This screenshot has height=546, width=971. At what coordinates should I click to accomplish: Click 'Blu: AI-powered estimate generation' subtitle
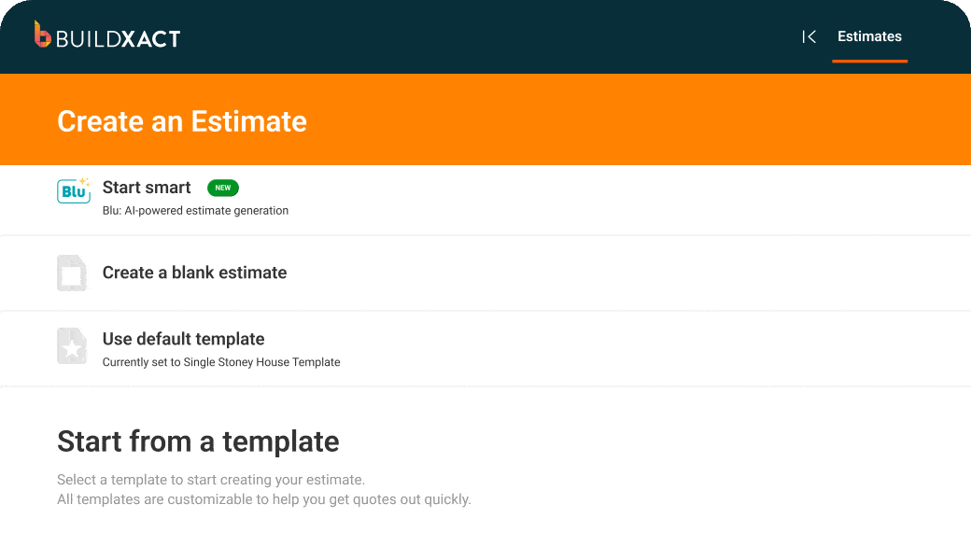tap(195, 210)
